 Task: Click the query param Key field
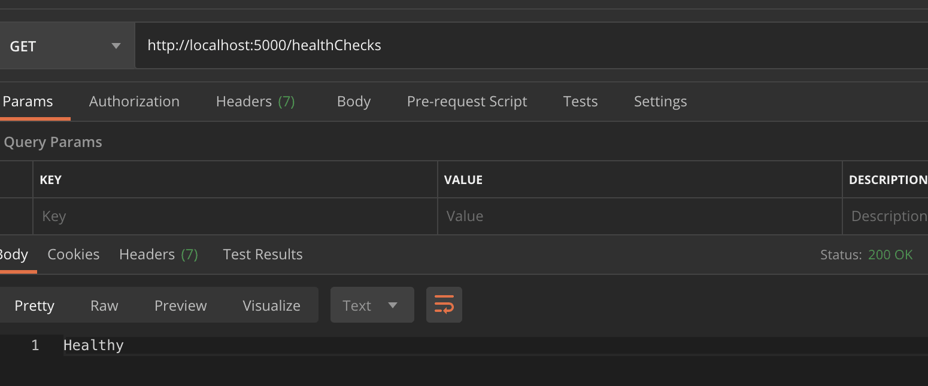[x=235, y=216]
